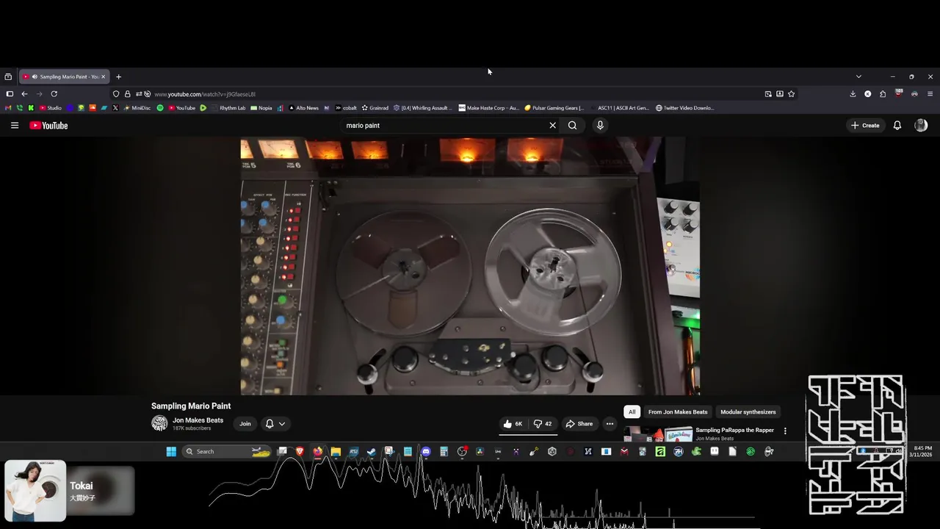The width and height of the screenshot is (940, 529).
Task: Show site security padlock information
Action: click(127, 94)
